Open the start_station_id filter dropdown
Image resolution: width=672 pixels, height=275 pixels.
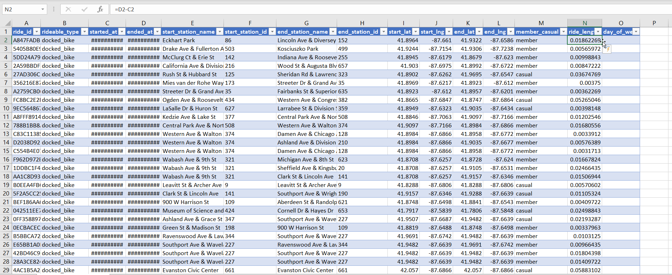point(272,32)
